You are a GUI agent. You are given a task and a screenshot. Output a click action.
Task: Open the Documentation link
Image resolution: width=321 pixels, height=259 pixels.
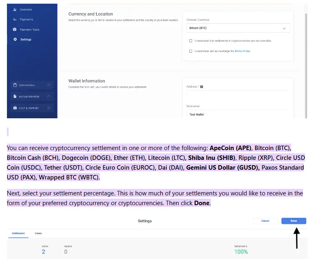tap(32, 96)
